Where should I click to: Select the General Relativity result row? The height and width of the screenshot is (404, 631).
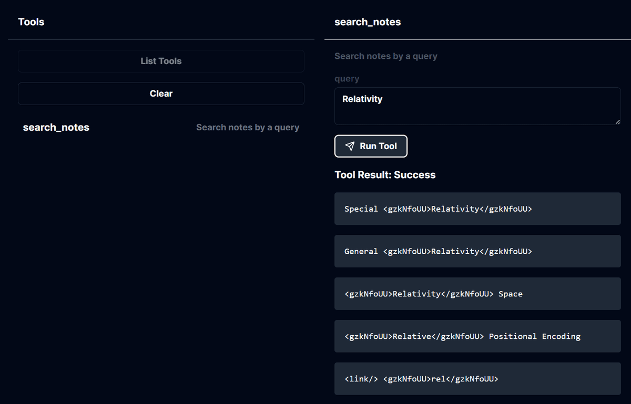click(477, 251)
